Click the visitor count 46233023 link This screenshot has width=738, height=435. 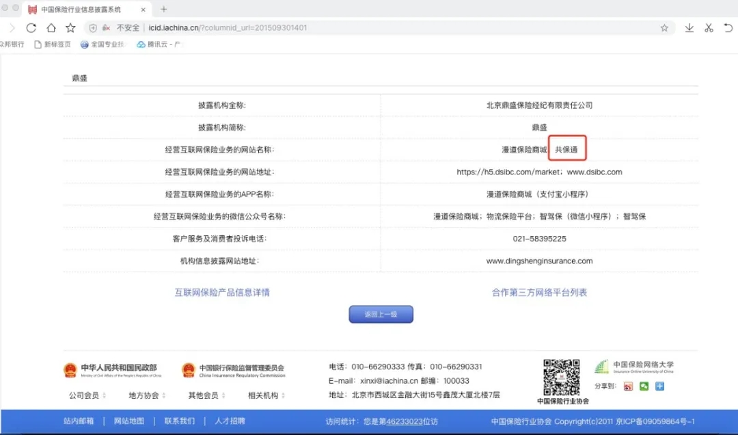[x=404, y=421]
